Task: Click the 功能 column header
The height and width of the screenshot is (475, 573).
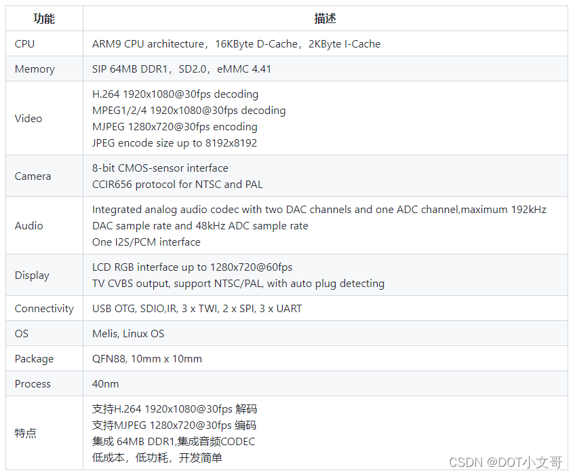Action: 44,18
